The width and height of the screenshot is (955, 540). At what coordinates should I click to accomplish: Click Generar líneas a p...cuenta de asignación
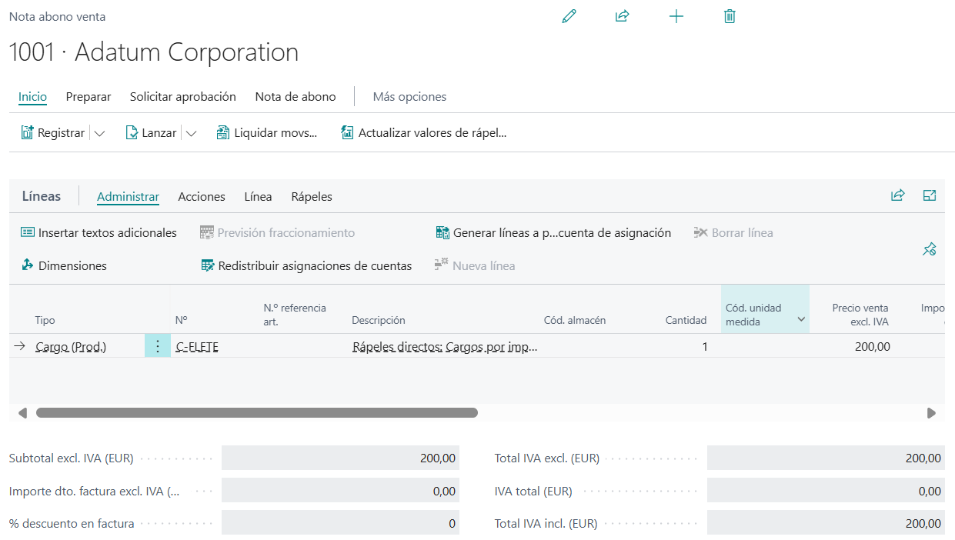point(553,232)
